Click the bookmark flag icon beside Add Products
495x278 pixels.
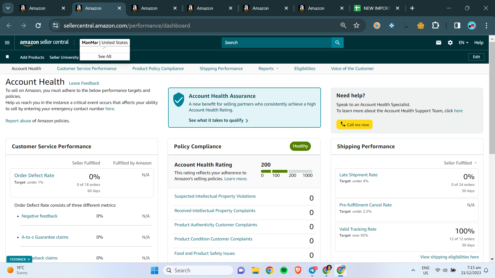coord(7,57)
